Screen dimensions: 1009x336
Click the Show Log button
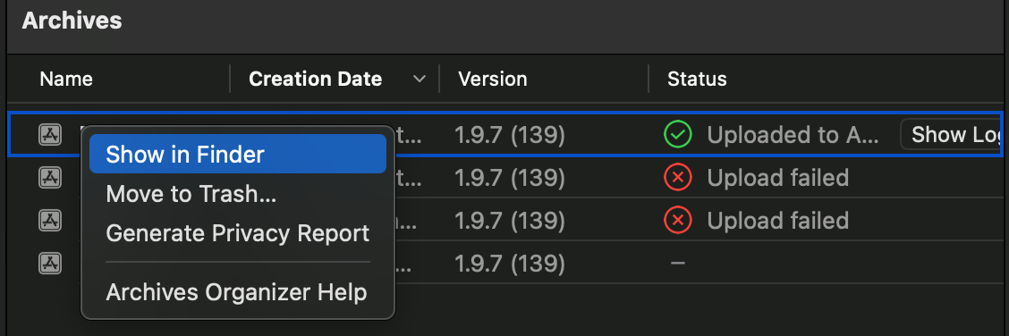pos(954,134)
